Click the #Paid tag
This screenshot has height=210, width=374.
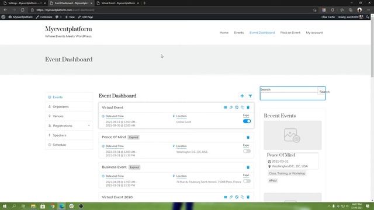point(273,180)
